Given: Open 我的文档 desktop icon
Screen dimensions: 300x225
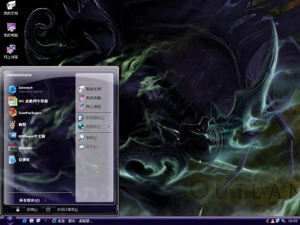Looking at the screenshot, I should tap(11, 8).
